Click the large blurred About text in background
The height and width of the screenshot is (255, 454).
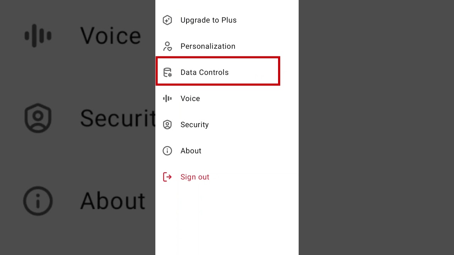(113, 201)
